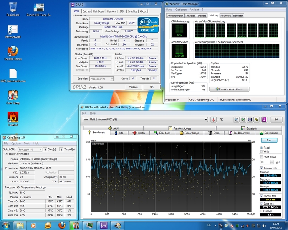This screenshot has width=288, height=230.
Task: Launch Mozilla Firefox from desktop
Action: pos(13,53)
